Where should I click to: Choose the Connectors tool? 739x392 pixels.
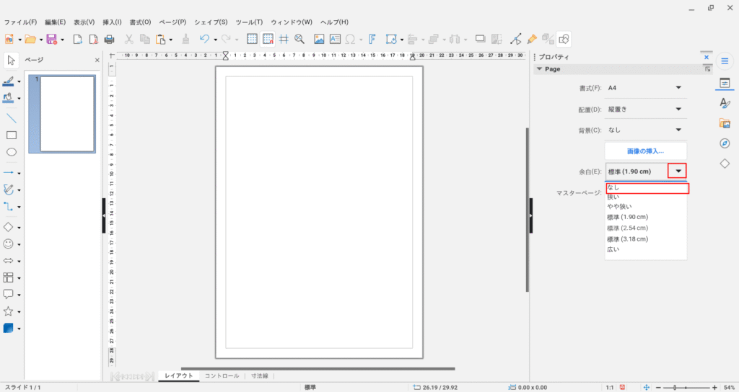8,207
